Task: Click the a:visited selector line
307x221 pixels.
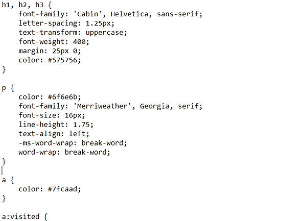Action: pyautogui.click(x=24, y=217)
